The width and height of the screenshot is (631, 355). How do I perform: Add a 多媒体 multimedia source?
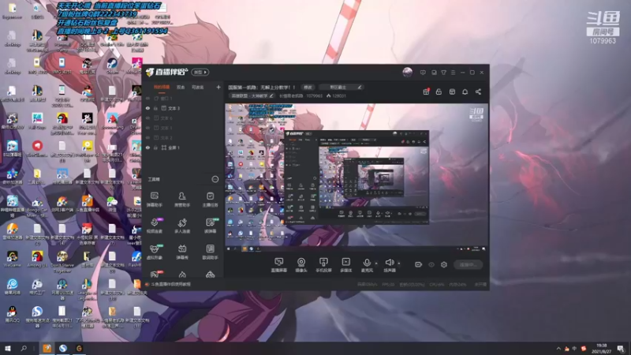pos(345,265)
